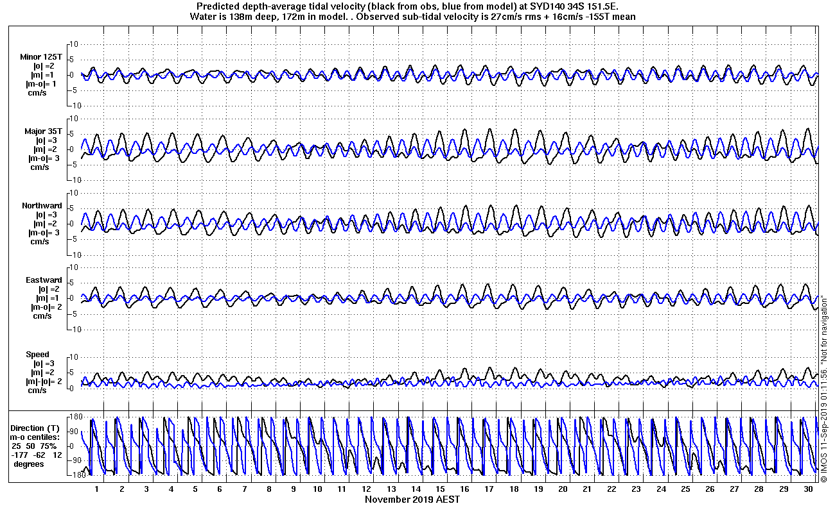This screenshot has height=513, width=835.
Task: Click the '25 50 75%' centile header
Action: coord(34,446)
